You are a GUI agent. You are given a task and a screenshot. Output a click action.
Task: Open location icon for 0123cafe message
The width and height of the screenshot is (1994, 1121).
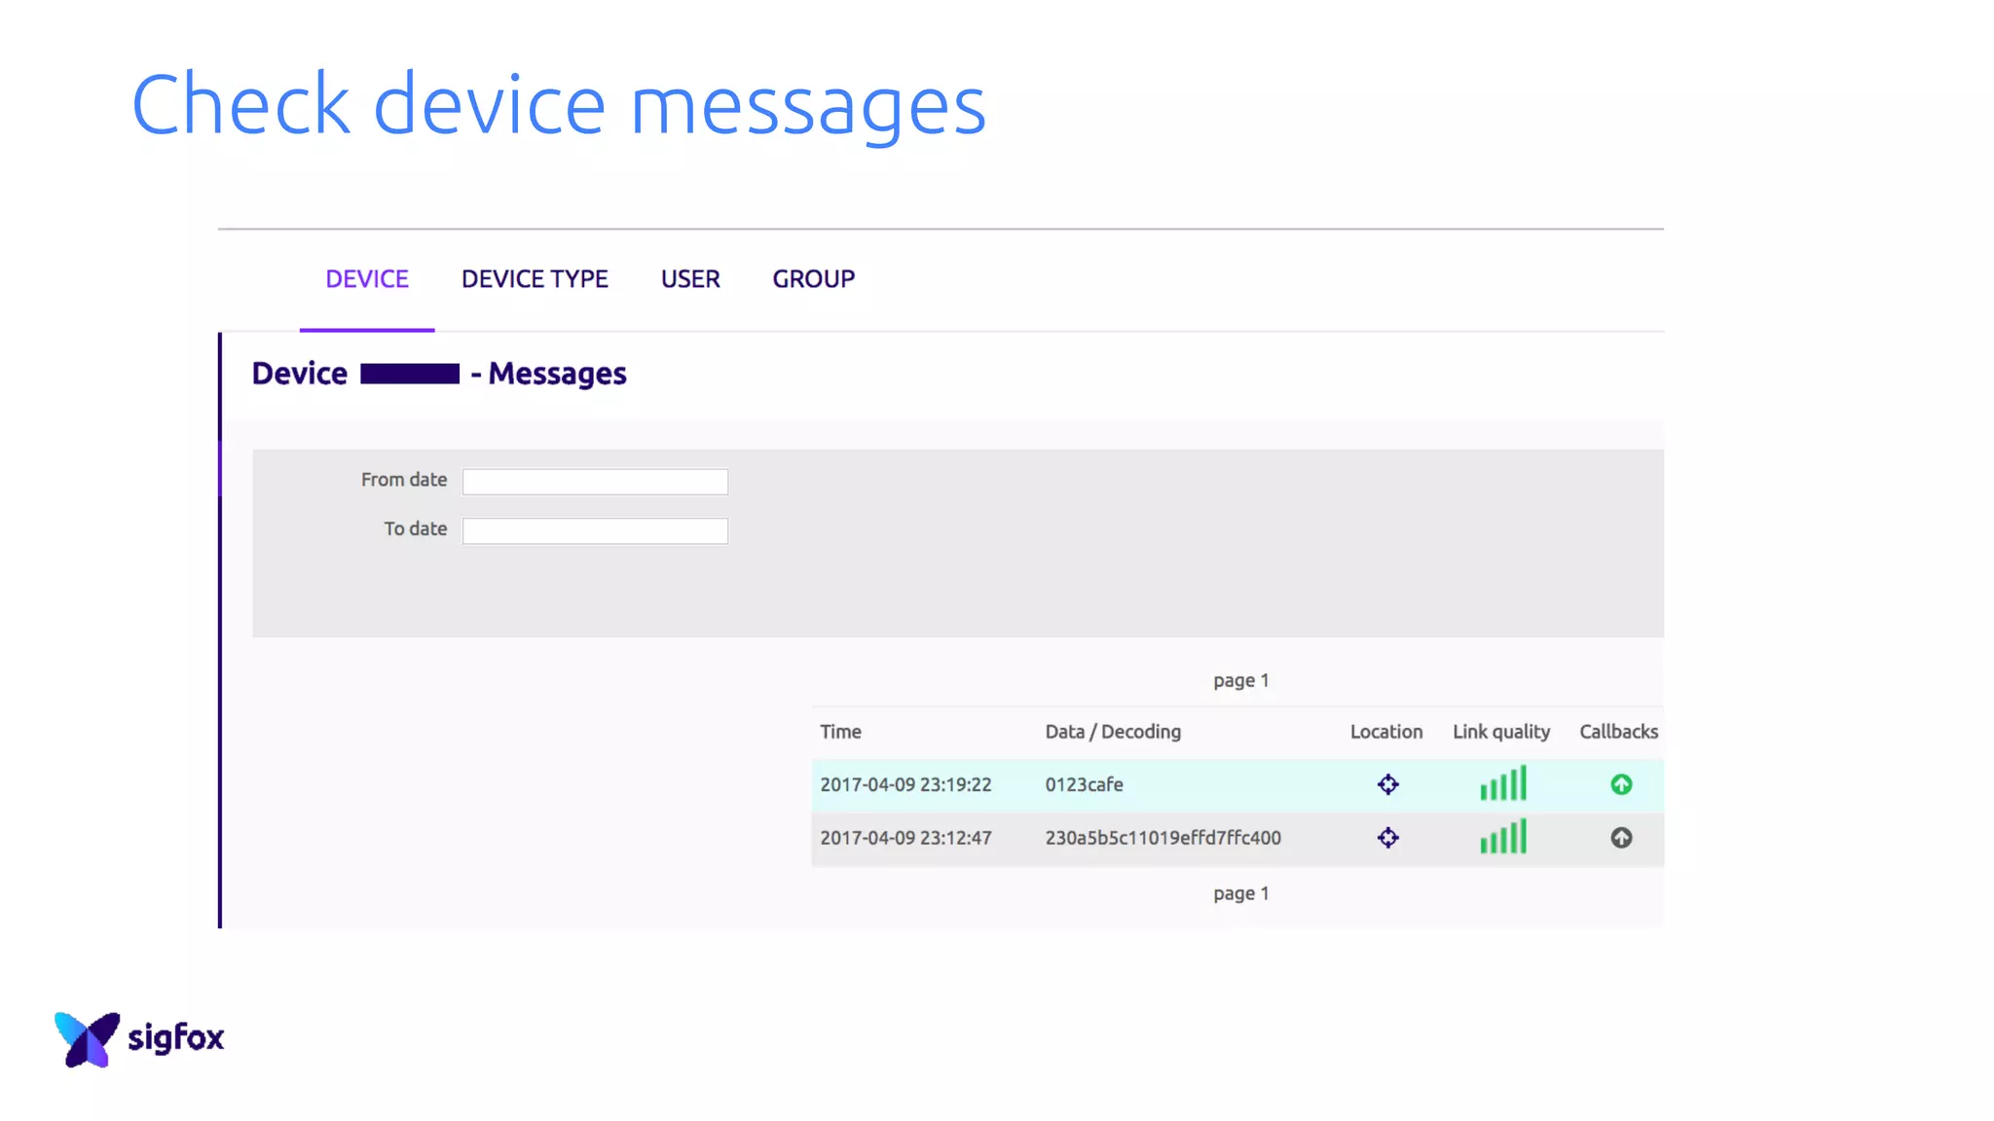pyautogui.click(x=1387, y=784)
